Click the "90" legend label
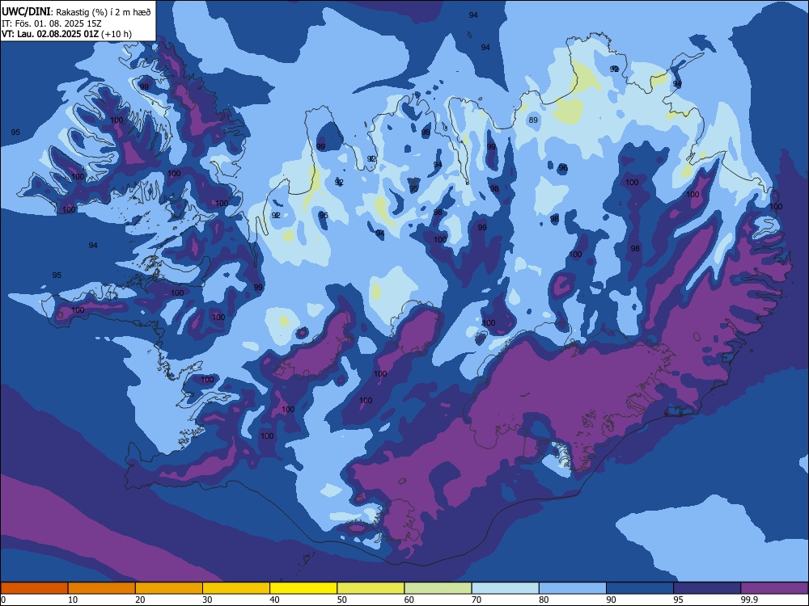 [x=612, y=600]
